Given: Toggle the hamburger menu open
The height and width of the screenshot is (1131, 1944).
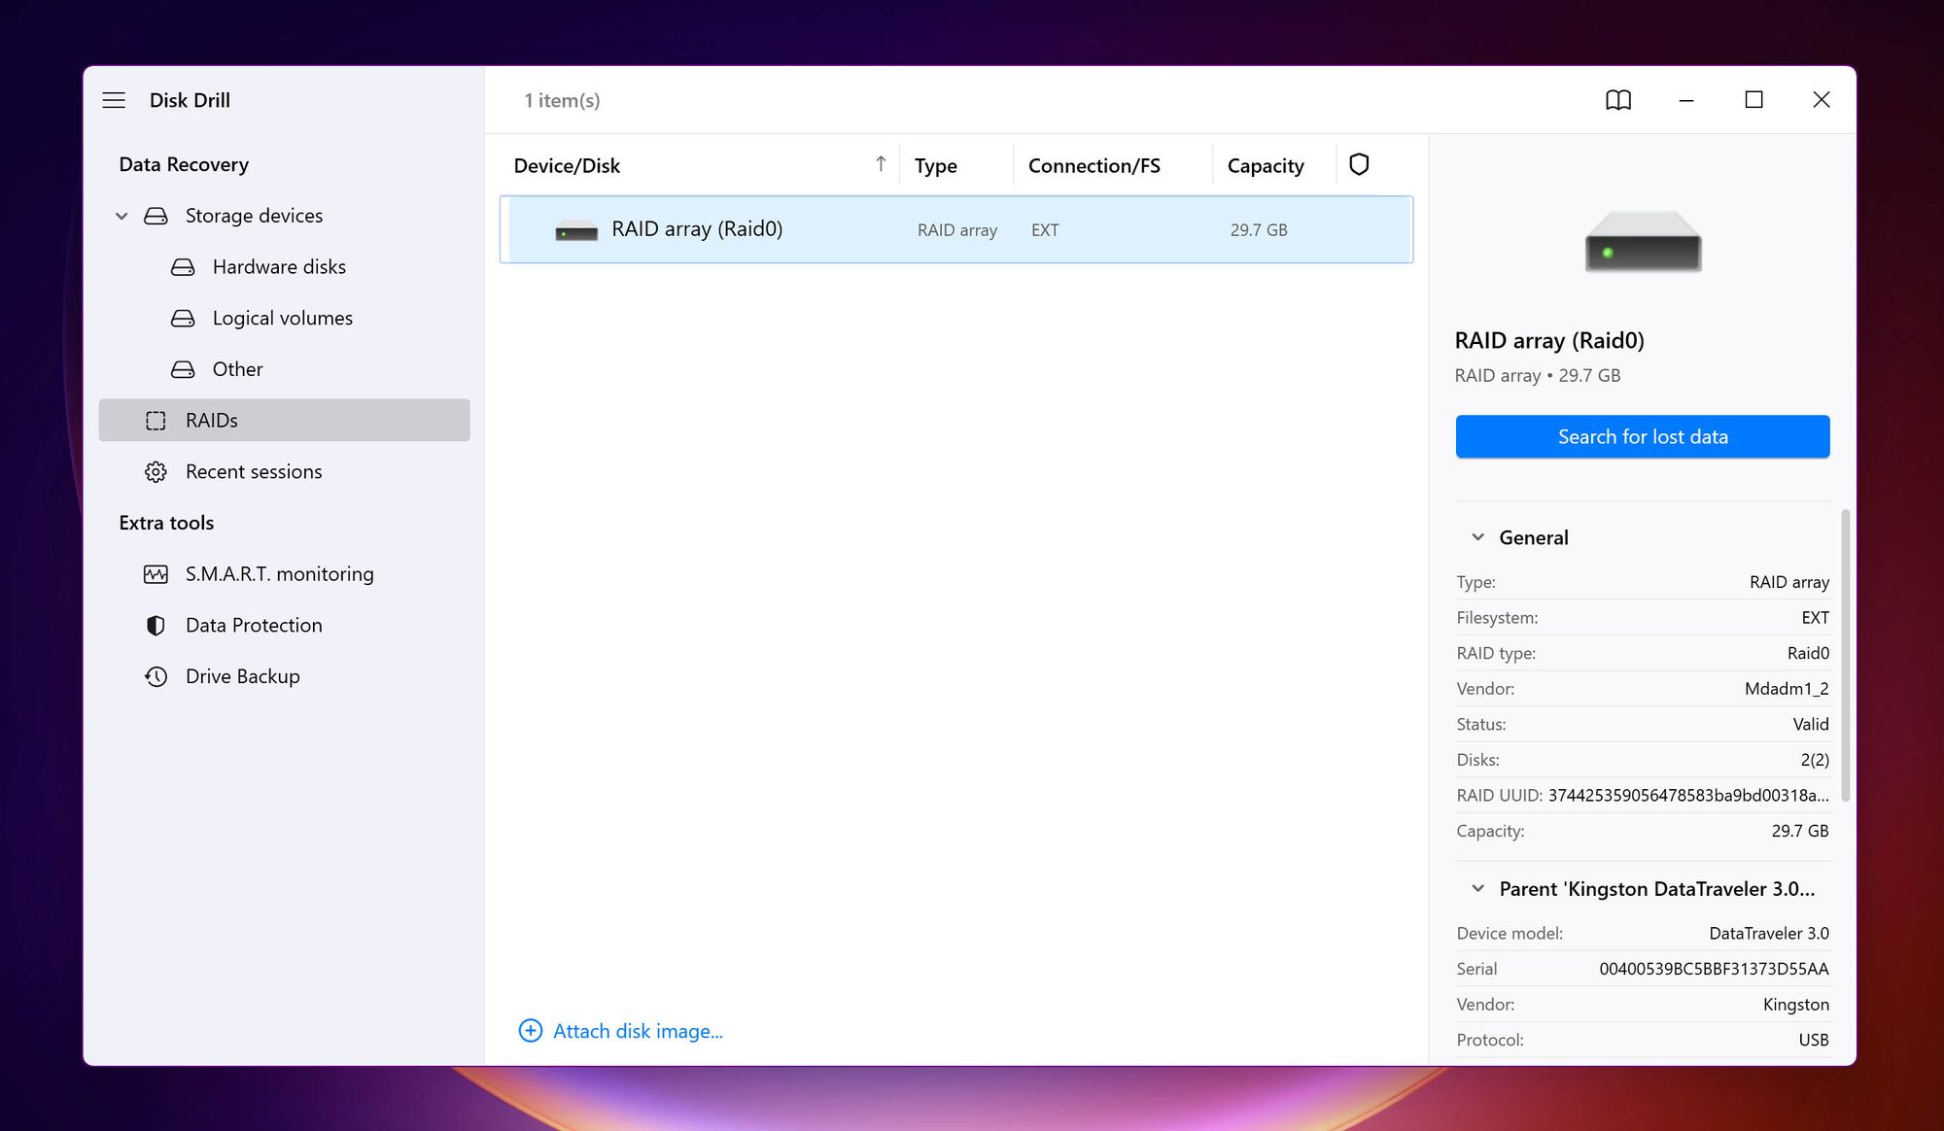Looking at the screenshot, I should (115, 98).
